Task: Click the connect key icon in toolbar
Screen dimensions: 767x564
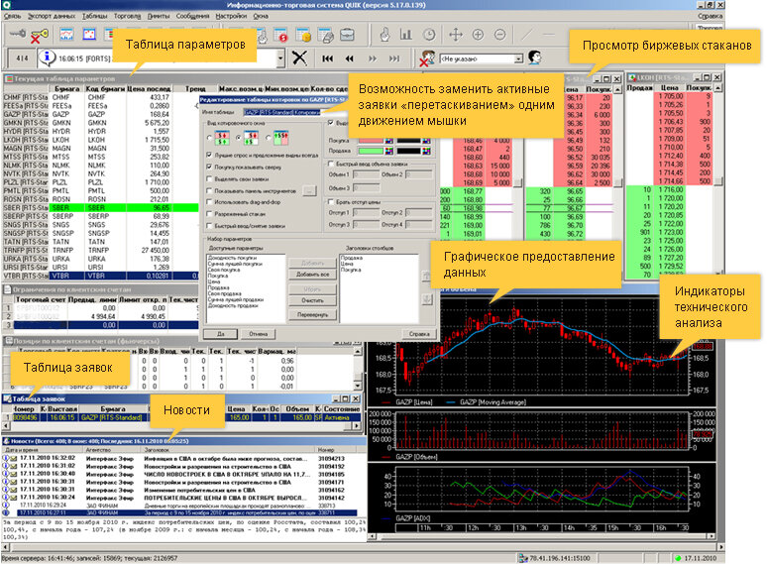Action: point(18,34)
